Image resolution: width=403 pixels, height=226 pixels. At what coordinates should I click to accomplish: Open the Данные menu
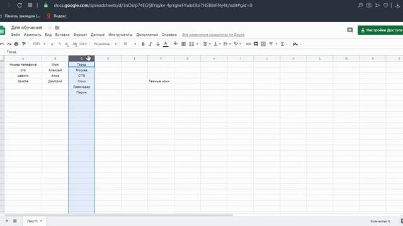coord(98,35)
